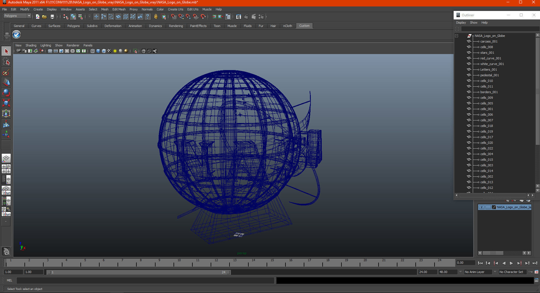
Task: Select the Universal Manipulator tool
Action: [6, 113]
